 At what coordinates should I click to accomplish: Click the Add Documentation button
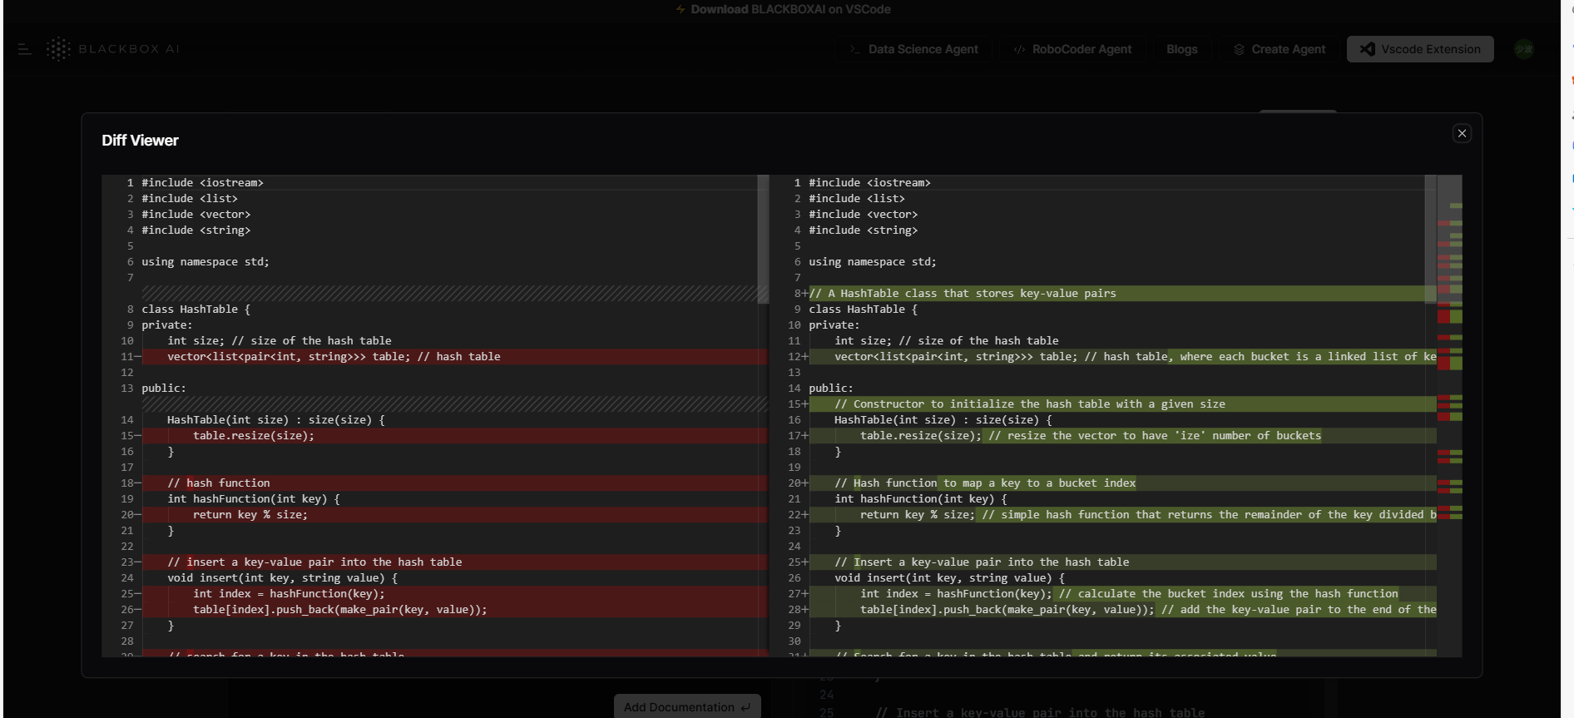tap(686, 706)
